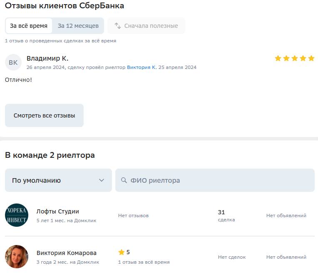Click 'Нет сделок' for Виктория Комарова
The width and height of the screenshot is (318, 277).
coord(232,257)
